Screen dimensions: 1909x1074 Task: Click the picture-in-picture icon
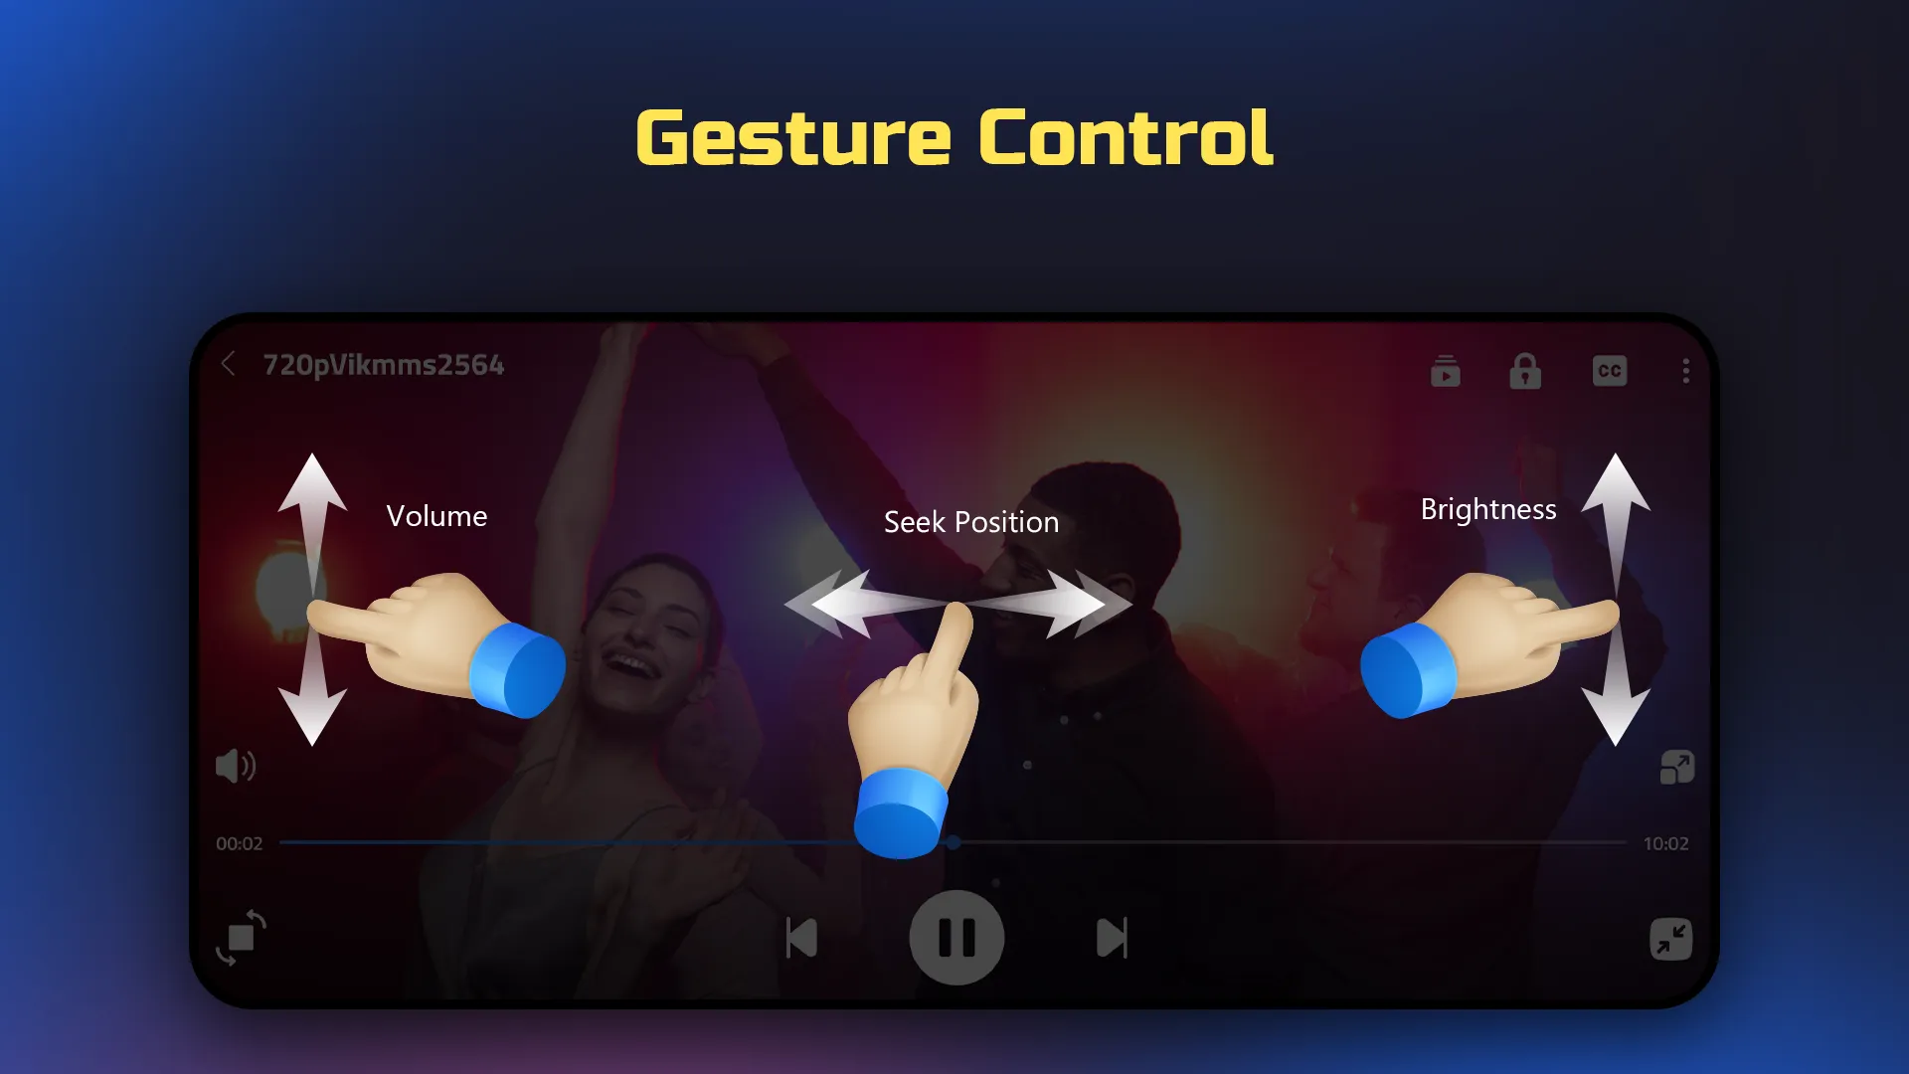(x=1673, y=767)
